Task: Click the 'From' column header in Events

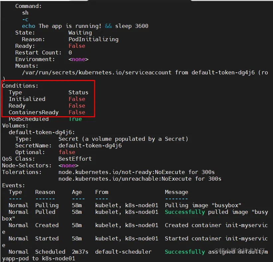Action: click(x=102, y=192)
